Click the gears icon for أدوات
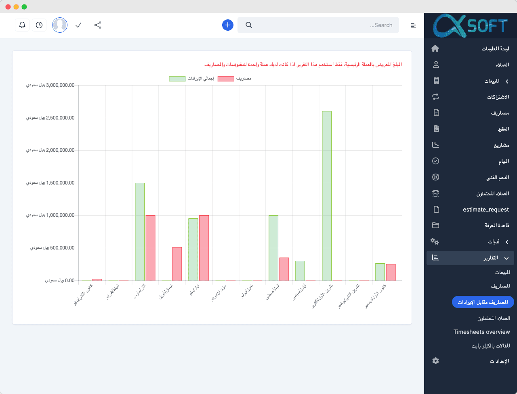Image resolution: width=517 pixels, height=394 pixels. 435,241
